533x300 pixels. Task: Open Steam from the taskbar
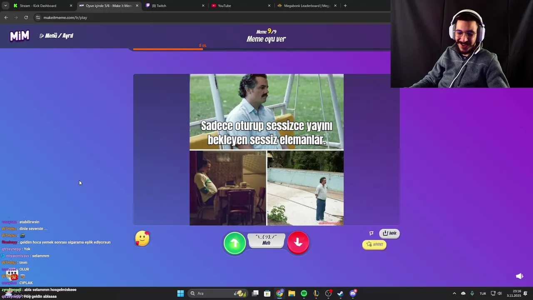click(340, 293)
